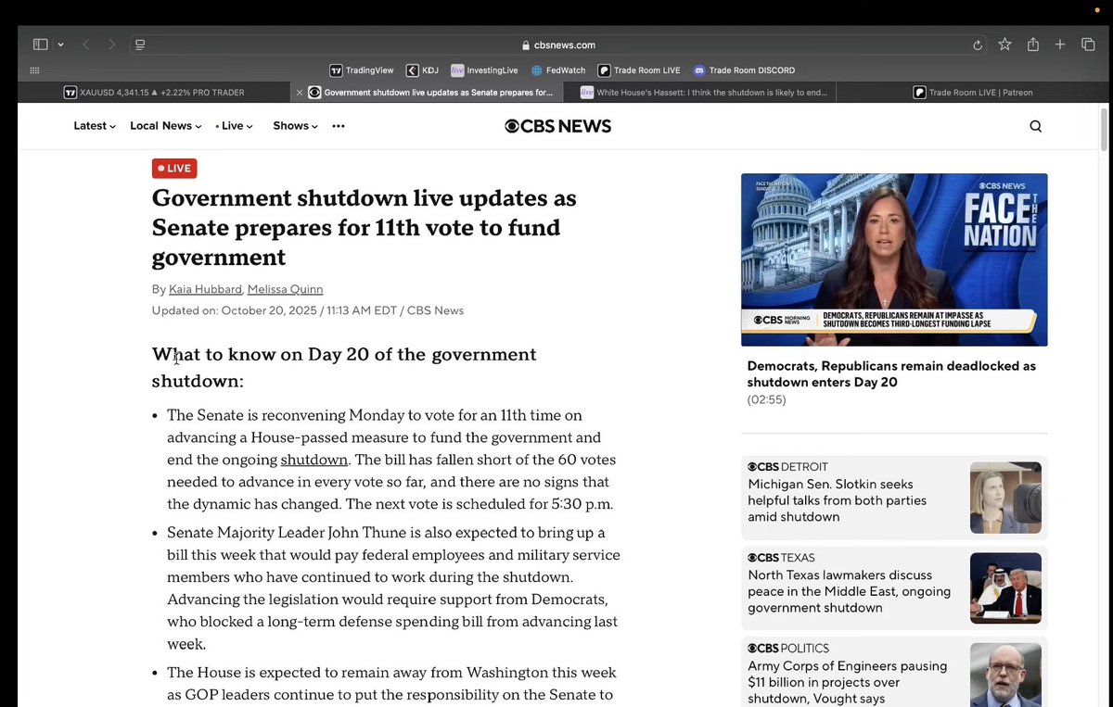The height and width of the screenshot is (707, 1113).
Task: Switch to the White House's Hassett tab
Action: (699, 93)
